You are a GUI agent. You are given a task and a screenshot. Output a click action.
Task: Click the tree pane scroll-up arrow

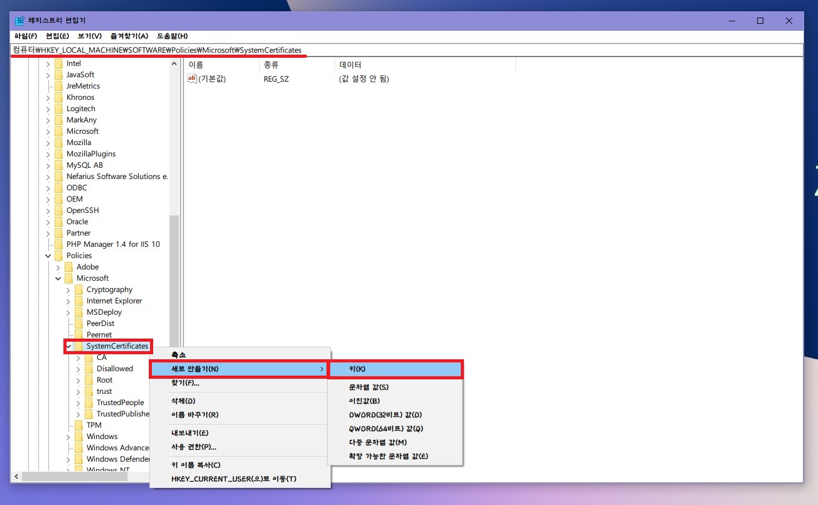coord(175,63)
